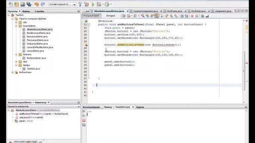Screen dimensions: 255x143
Task: Stop the running process red button
Action: tap(84, 120)
